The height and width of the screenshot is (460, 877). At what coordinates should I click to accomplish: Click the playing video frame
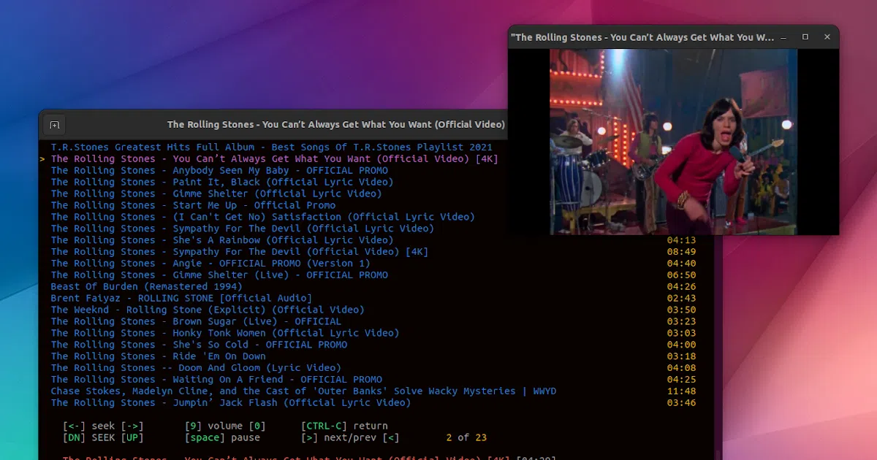pos(673,142)
